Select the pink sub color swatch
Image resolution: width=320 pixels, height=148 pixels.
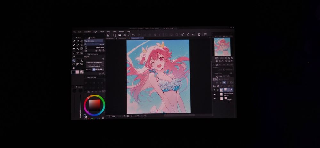[x=77, y=72]
